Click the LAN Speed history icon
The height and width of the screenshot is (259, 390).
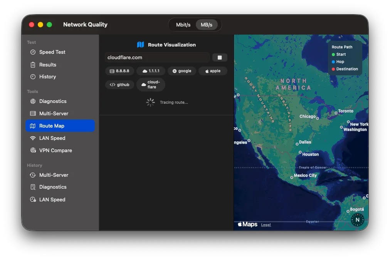click(x=33, y=199)
